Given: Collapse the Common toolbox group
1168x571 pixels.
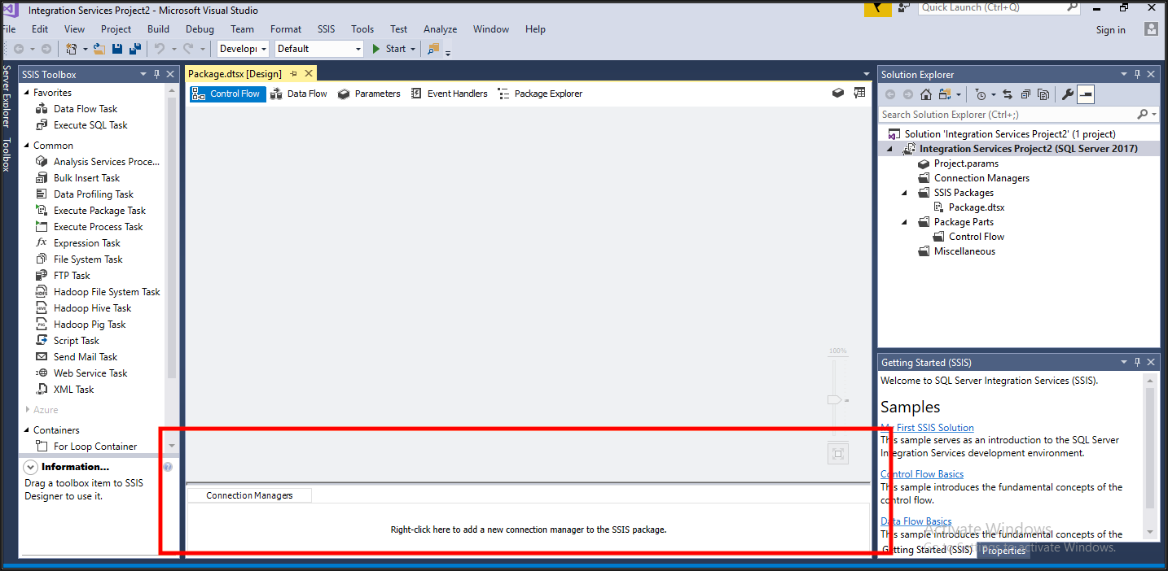Looking at the screenshot, I should click(x=26, y=146).
